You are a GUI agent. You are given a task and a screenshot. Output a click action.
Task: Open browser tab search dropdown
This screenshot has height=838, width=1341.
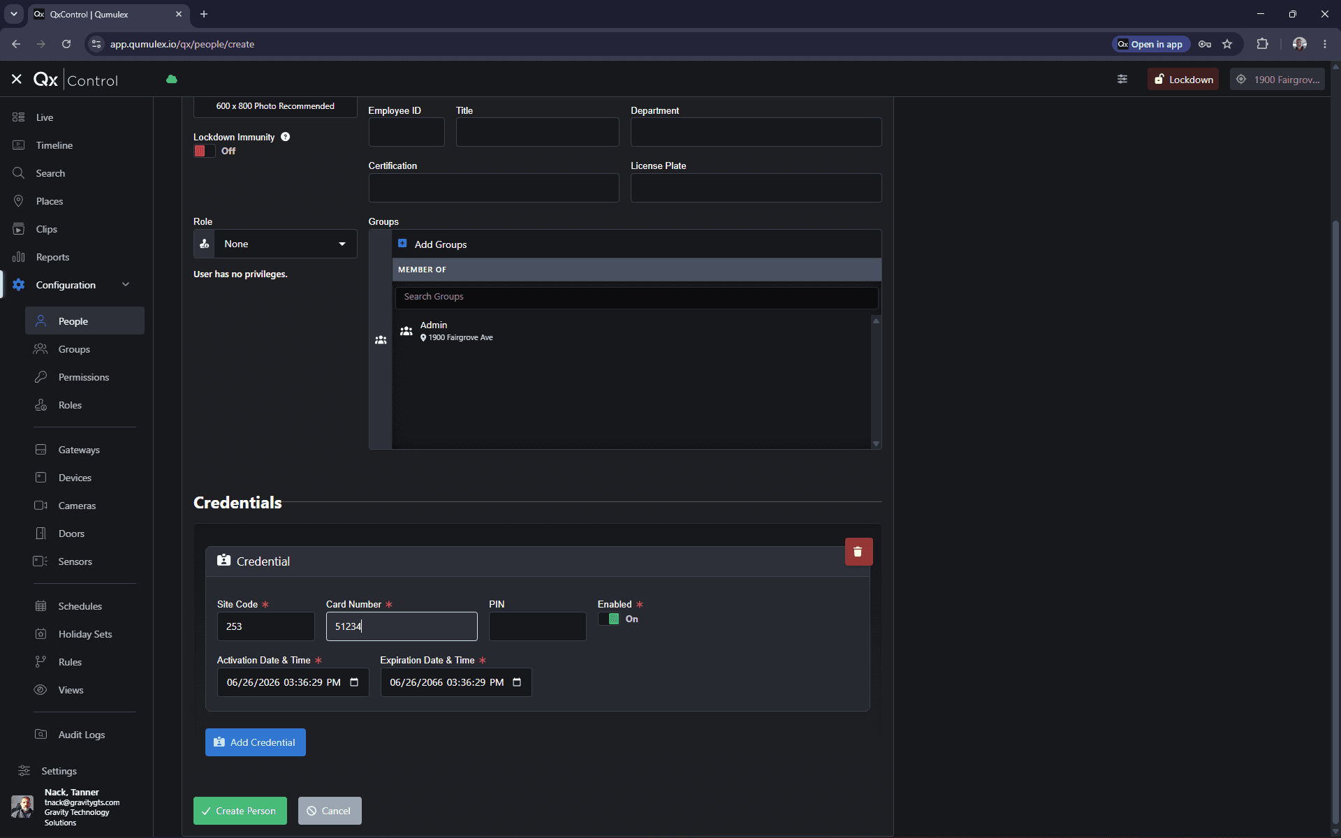click(x=14, y=14)
